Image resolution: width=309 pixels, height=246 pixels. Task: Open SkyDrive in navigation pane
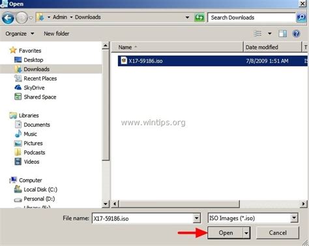[34, 87]
